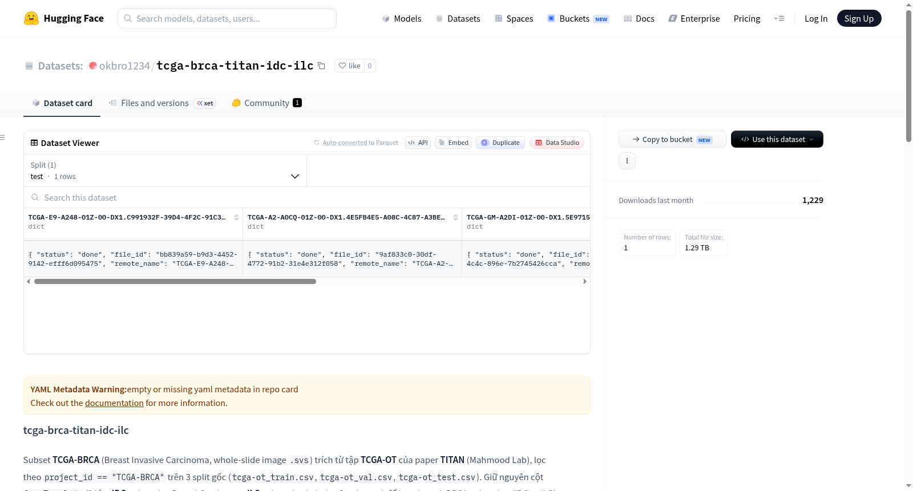
Task: Click the like count 0
Action: pos(370,66)
